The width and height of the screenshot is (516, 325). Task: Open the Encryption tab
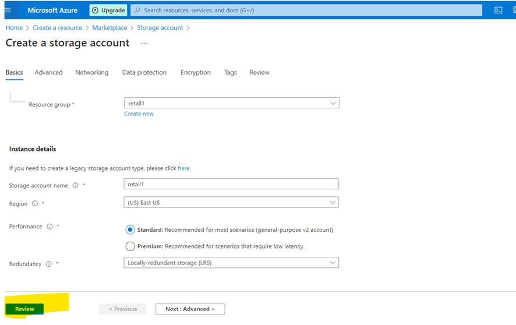point(196,72)
